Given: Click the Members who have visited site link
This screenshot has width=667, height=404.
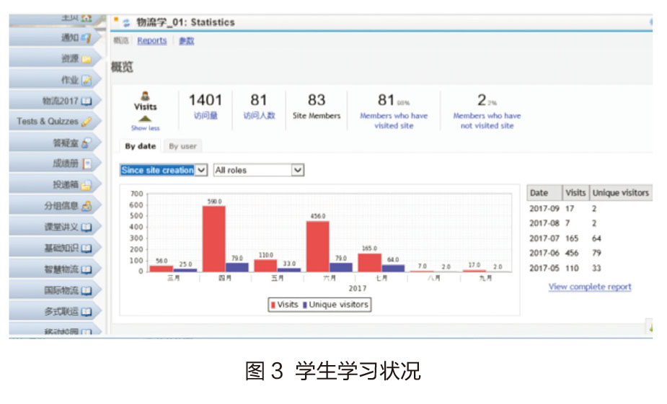Looking at the screenshot, I should 393,120.
